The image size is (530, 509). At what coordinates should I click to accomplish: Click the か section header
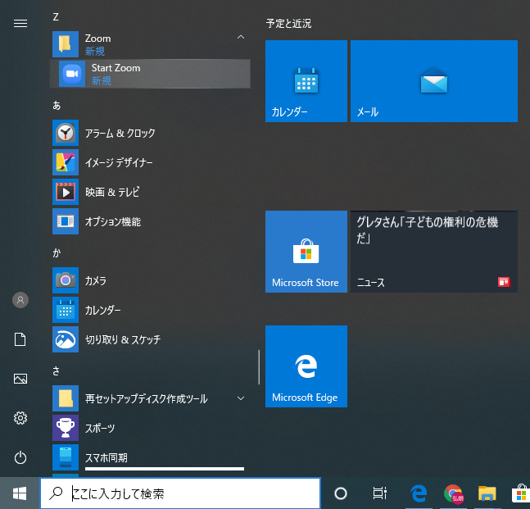pyautogui.click(x=57, y=253)
